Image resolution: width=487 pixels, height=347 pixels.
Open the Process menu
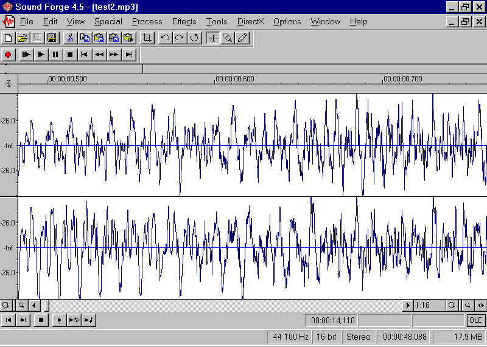click(x=147, y=21)
